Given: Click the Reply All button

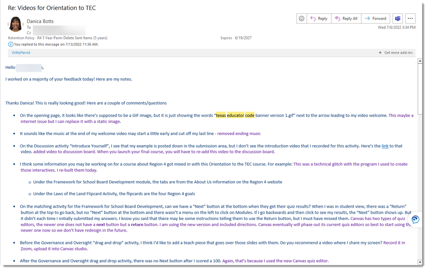Looking at the screenshot, I should [x=346, y=18].
